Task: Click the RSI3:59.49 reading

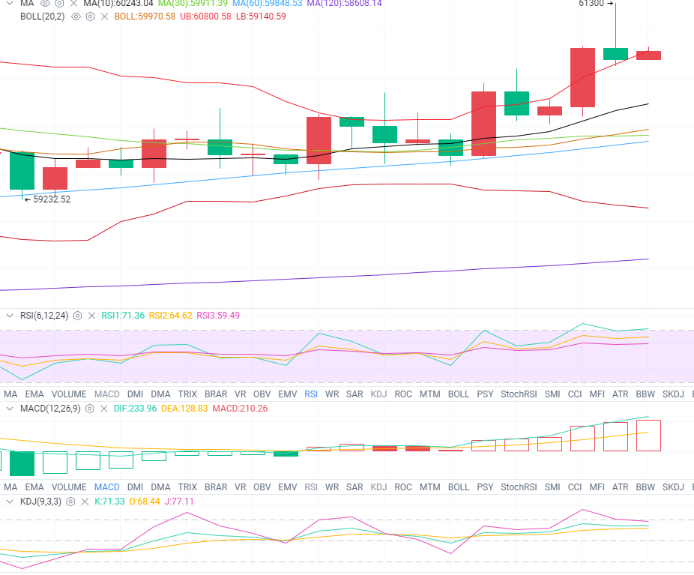Action: coord(218,316)
